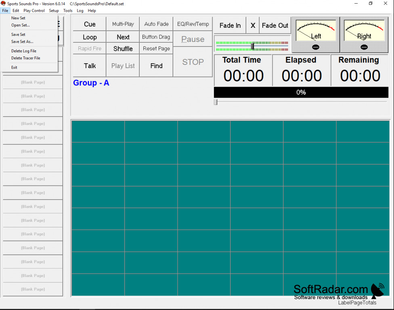Choose Delete Log File menu item
The image size is (394, 310).
(29, 51)
